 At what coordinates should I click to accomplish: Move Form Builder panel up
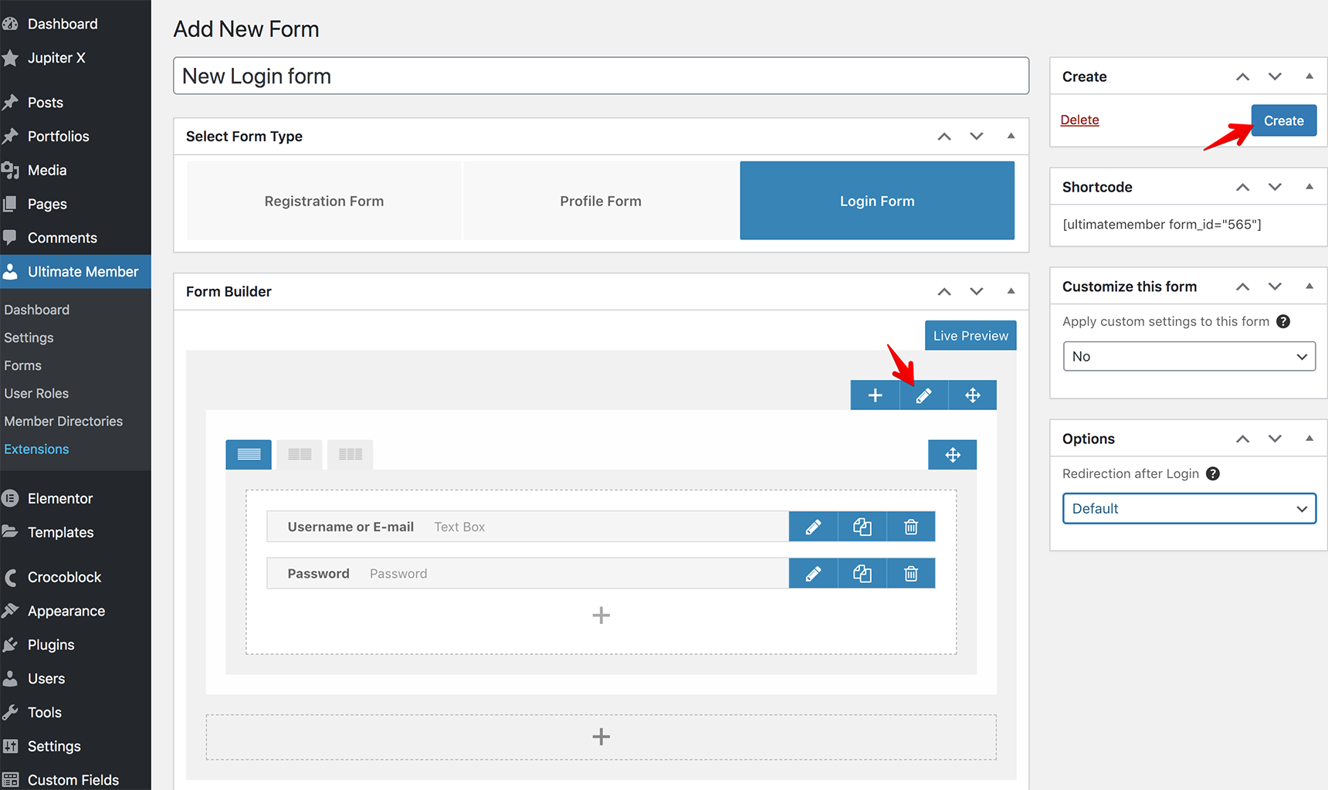944,292
